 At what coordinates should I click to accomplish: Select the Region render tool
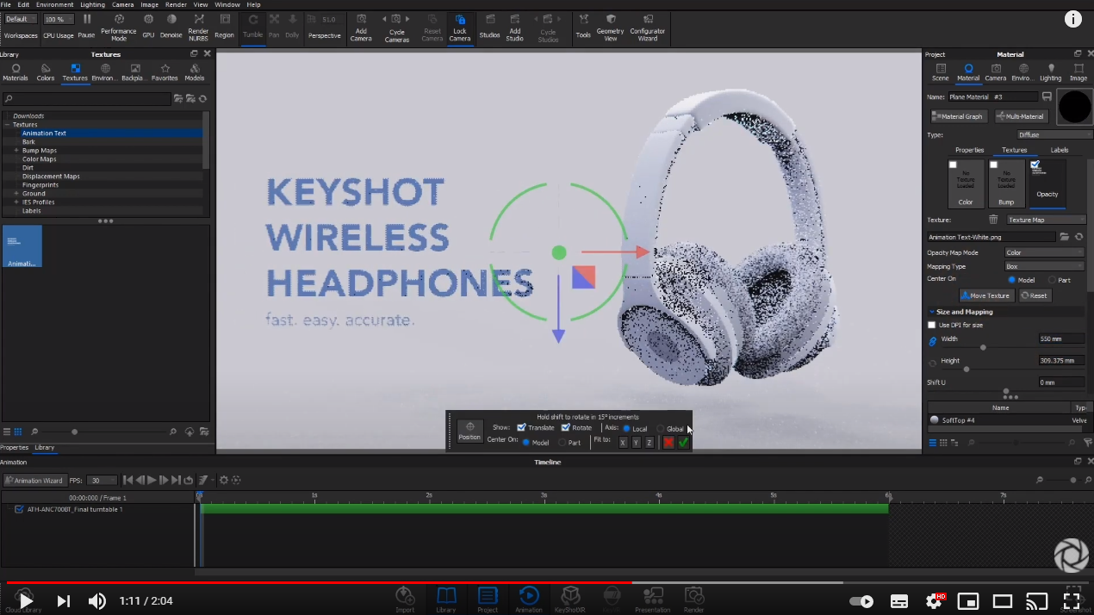pyautogui.click(x=225, y=20)
